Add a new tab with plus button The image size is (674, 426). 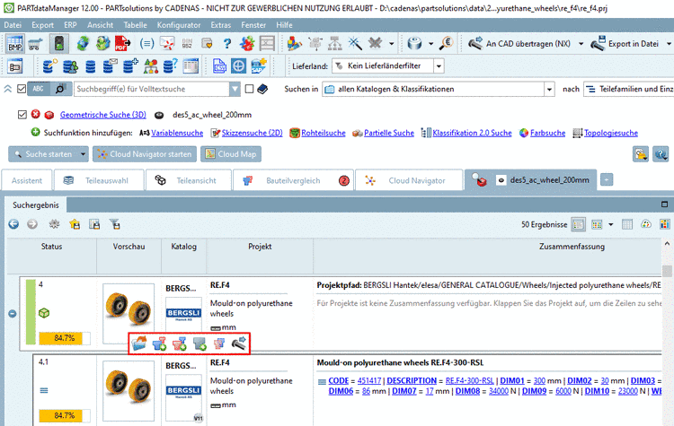607,179
